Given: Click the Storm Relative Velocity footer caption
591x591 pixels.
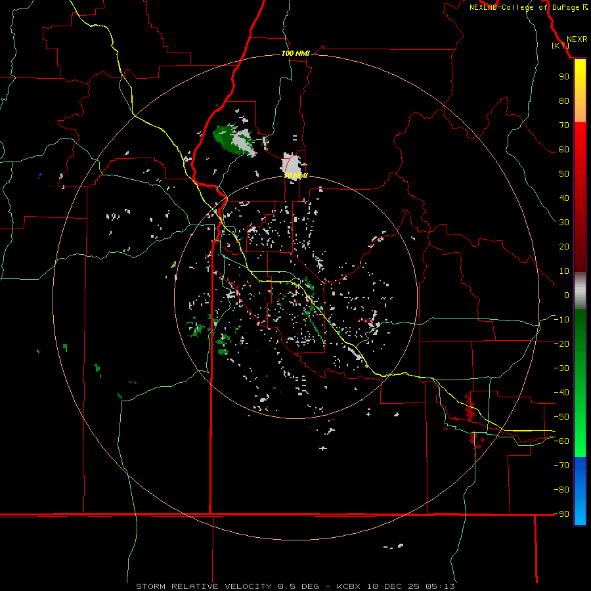Looking at the screenshot, I should point(295,586).
